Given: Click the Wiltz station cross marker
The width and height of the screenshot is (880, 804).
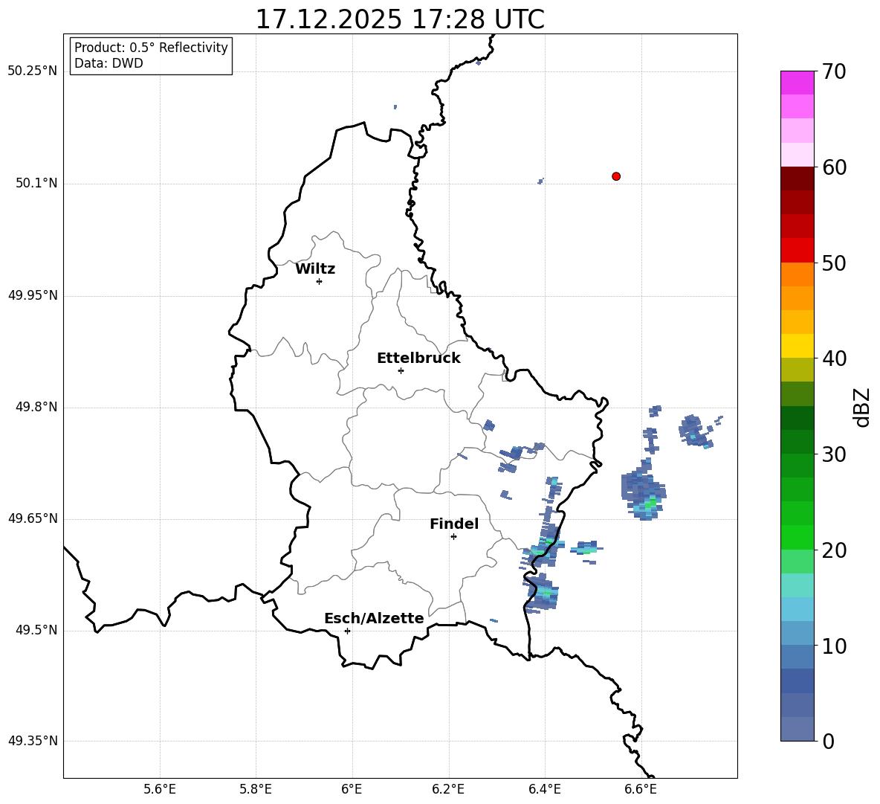Looking at the screenshot, I should click(x=320, y=281).
